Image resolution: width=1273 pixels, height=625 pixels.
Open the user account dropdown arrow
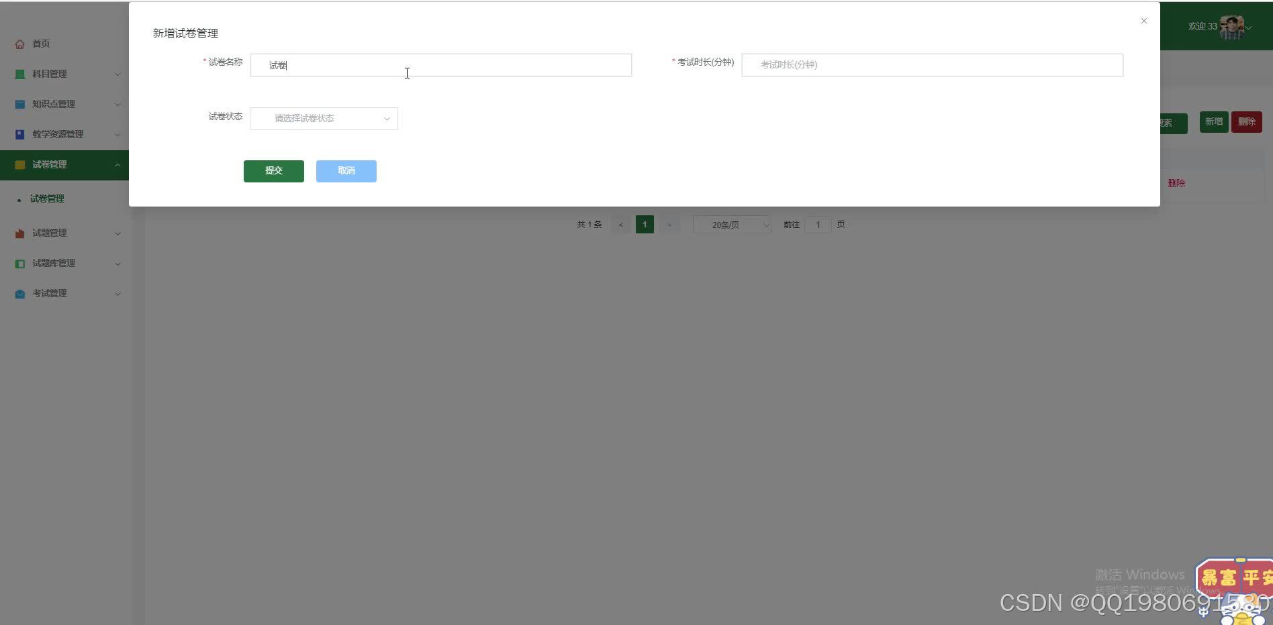[x=1249, y=27]
